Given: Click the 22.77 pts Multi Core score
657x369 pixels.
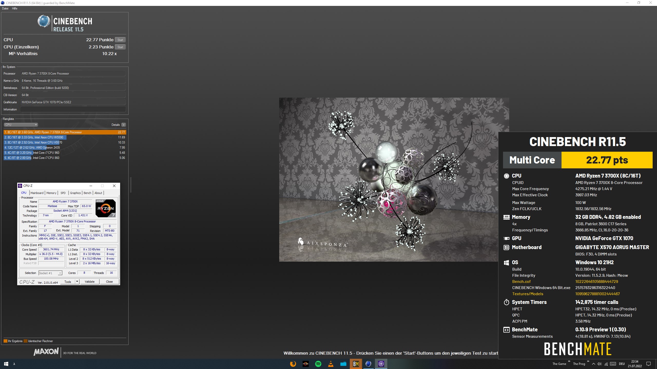Looking at the screenshot, I should pyautogui.click(x=607, y=160).
